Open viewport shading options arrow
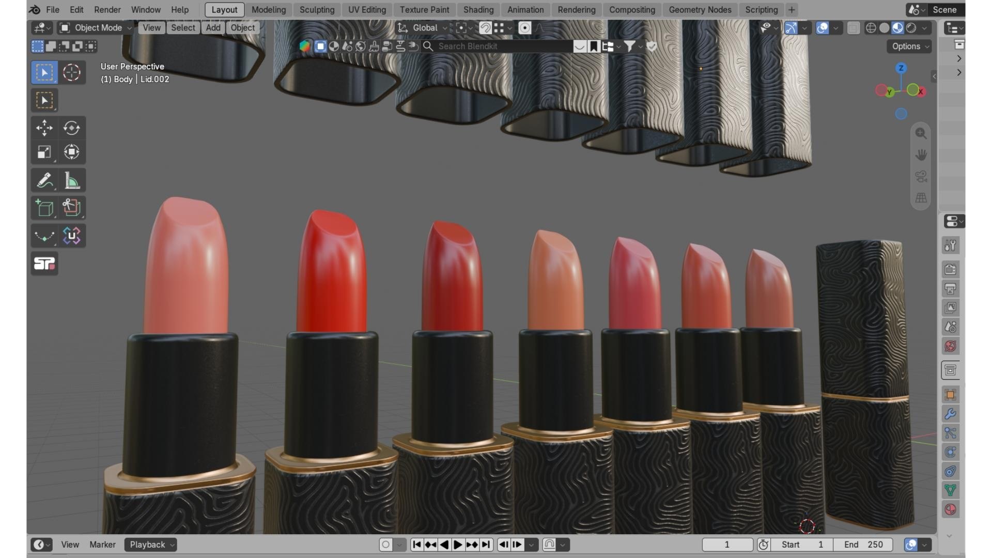The image size is (992, 558). pos(924,28)
